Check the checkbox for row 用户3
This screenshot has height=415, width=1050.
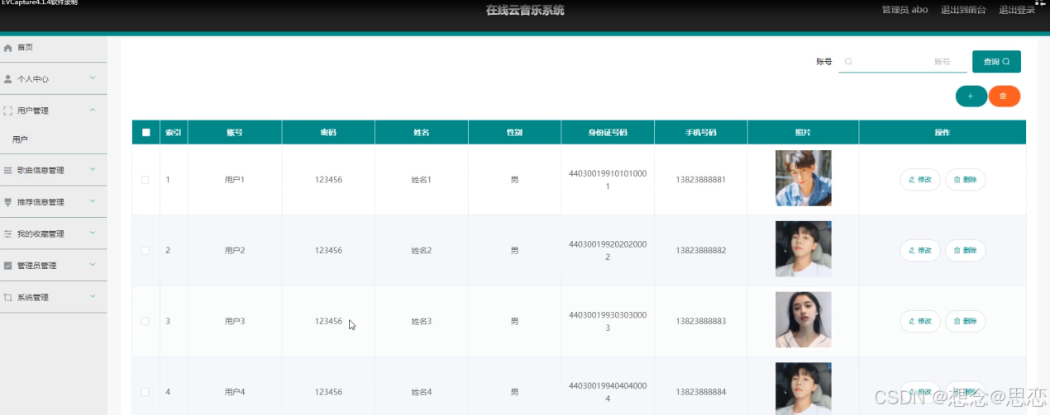tap(146, 322)
